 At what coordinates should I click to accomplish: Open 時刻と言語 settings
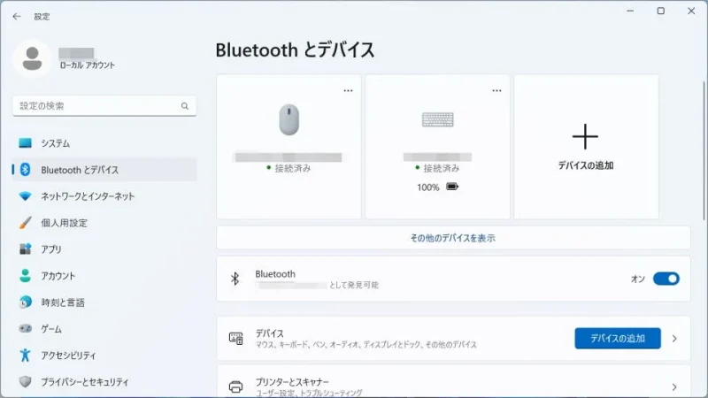click(x=104, y=302)
